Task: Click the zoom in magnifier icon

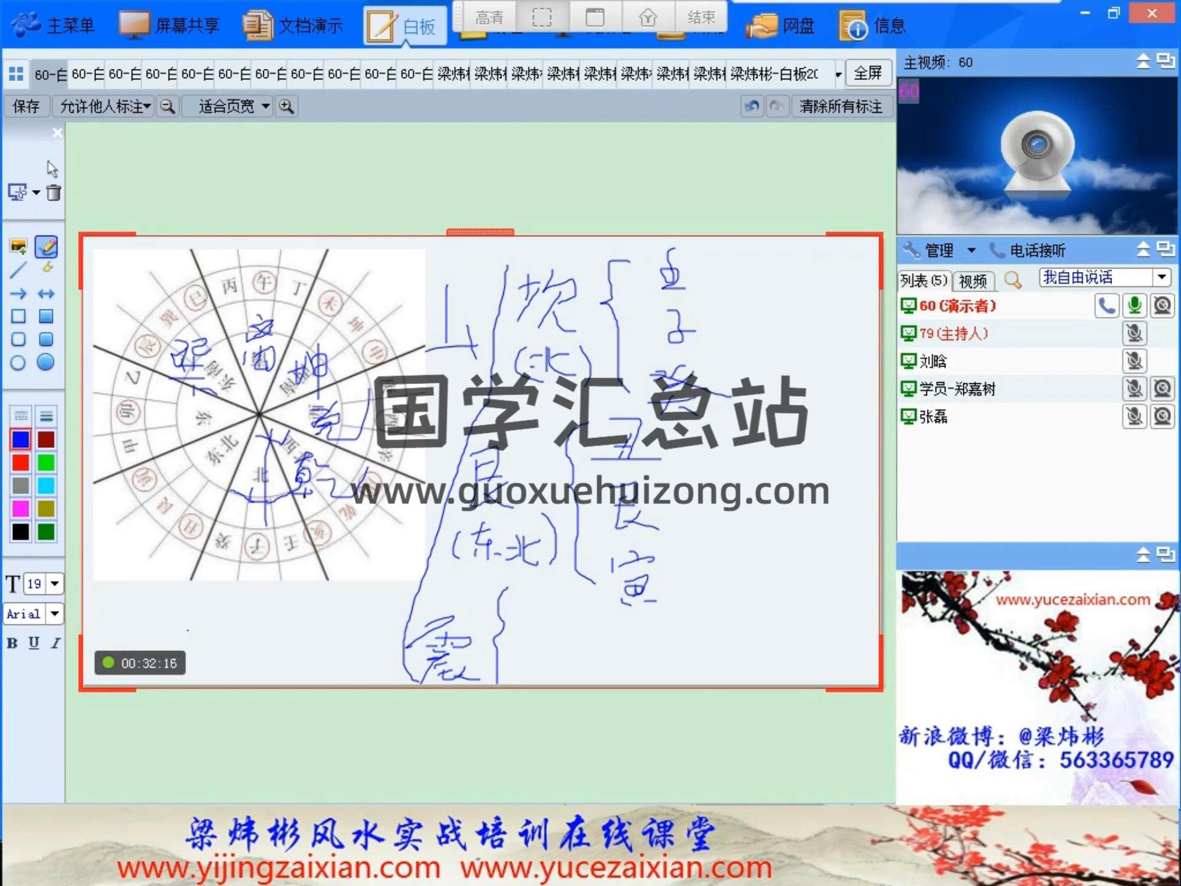Action: [286, 106]
